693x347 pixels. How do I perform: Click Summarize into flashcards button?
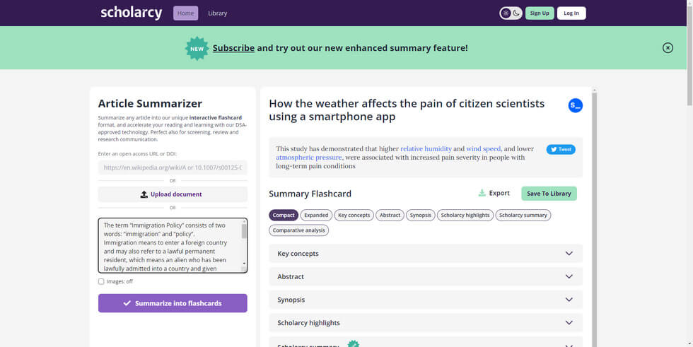(173, 303)
